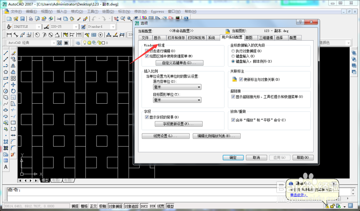Open the ISO-25 dimension style dropdown
The height and width of the screenshot is (211, 360).
click(x=64, y=27)
